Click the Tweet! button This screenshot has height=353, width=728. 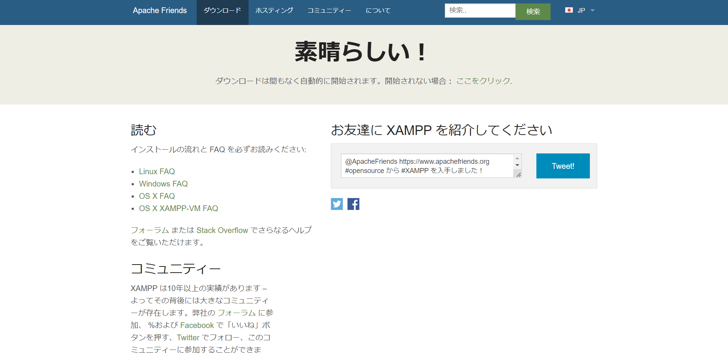point(563,166)
